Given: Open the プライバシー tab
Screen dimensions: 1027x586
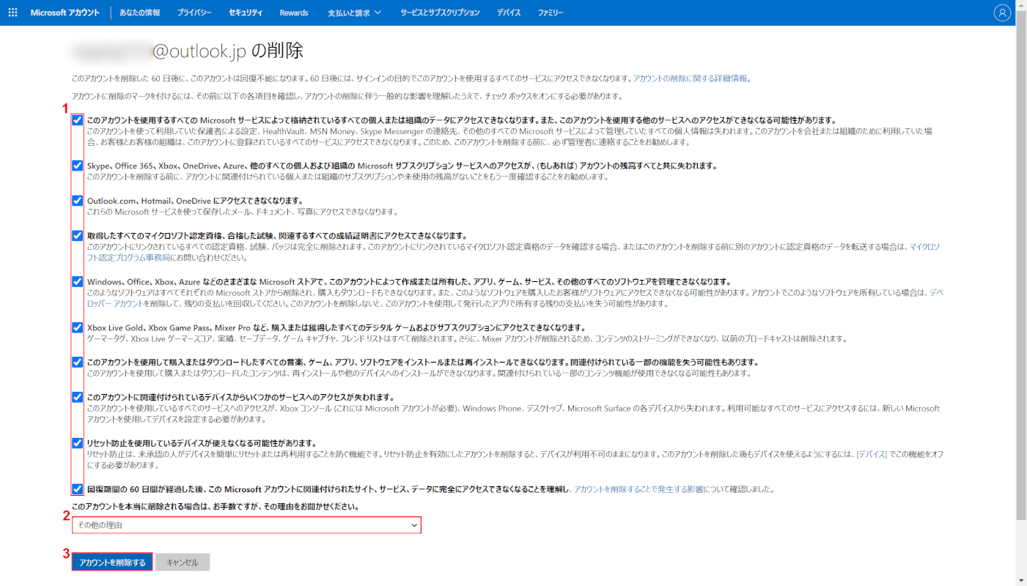Looking at the screenshot, I should point(194,12).
